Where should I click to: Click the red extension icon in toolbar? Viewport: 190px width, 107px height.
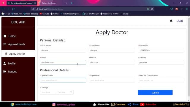[177, 9]
